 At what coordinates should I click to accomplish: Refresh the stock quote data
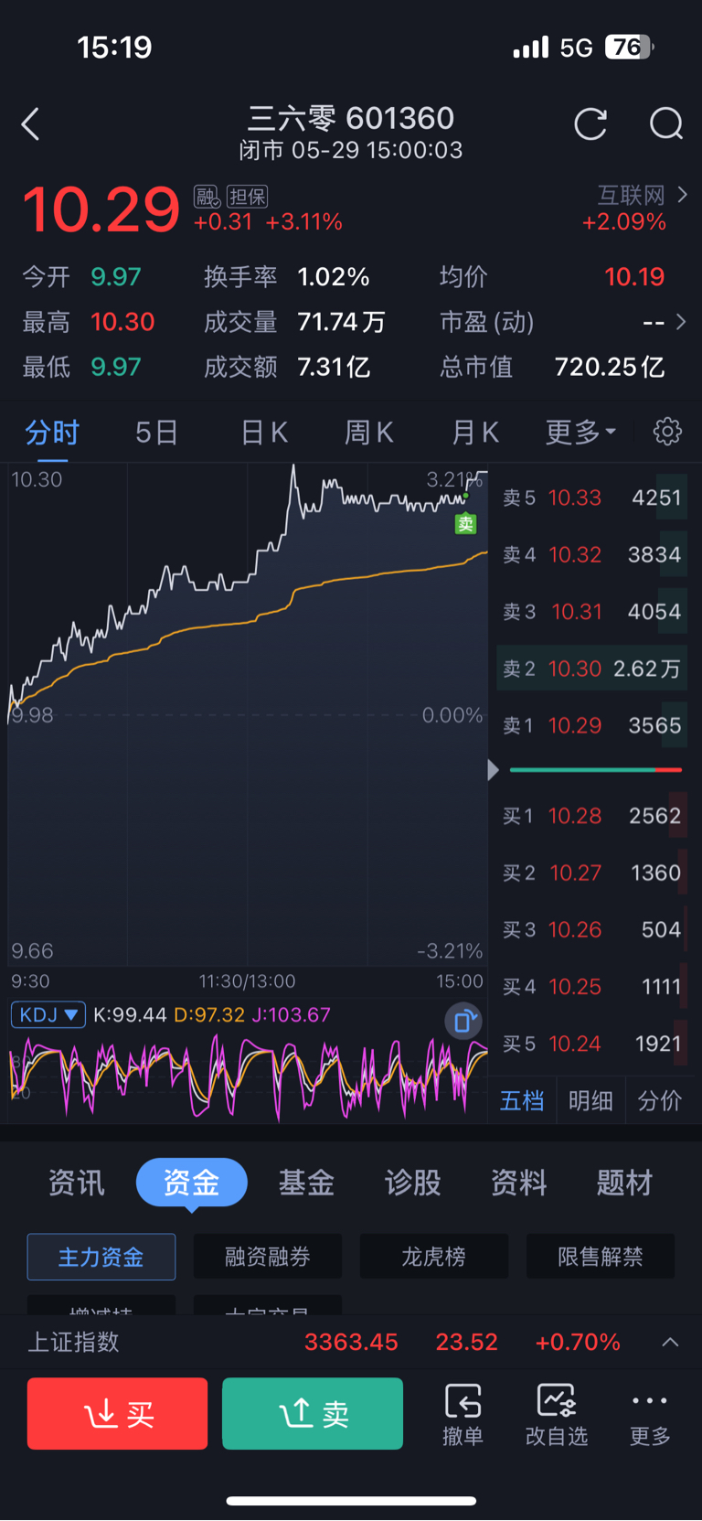590,123
